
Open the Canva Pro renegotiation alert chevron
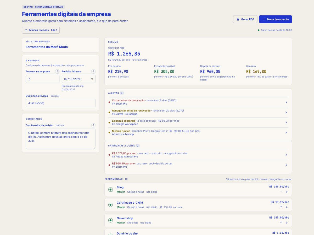coord(286,112)
